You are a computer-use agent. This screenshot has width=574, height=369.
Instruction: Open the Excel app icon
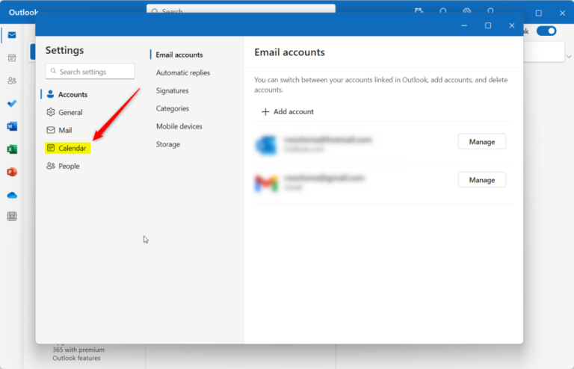coord(12,149)
